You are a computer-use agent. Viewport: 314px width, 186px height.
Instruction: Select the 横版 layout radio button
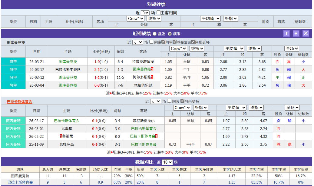170,34
